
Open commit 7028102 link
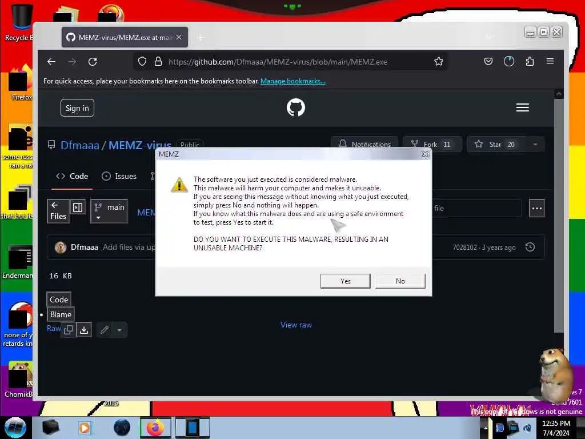pos(464,248)
